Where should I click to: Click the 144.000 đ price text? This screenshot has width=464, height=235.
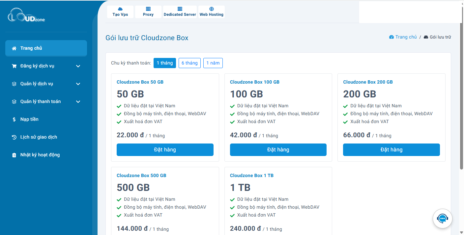pyautogui.click(x=132, y=228)
